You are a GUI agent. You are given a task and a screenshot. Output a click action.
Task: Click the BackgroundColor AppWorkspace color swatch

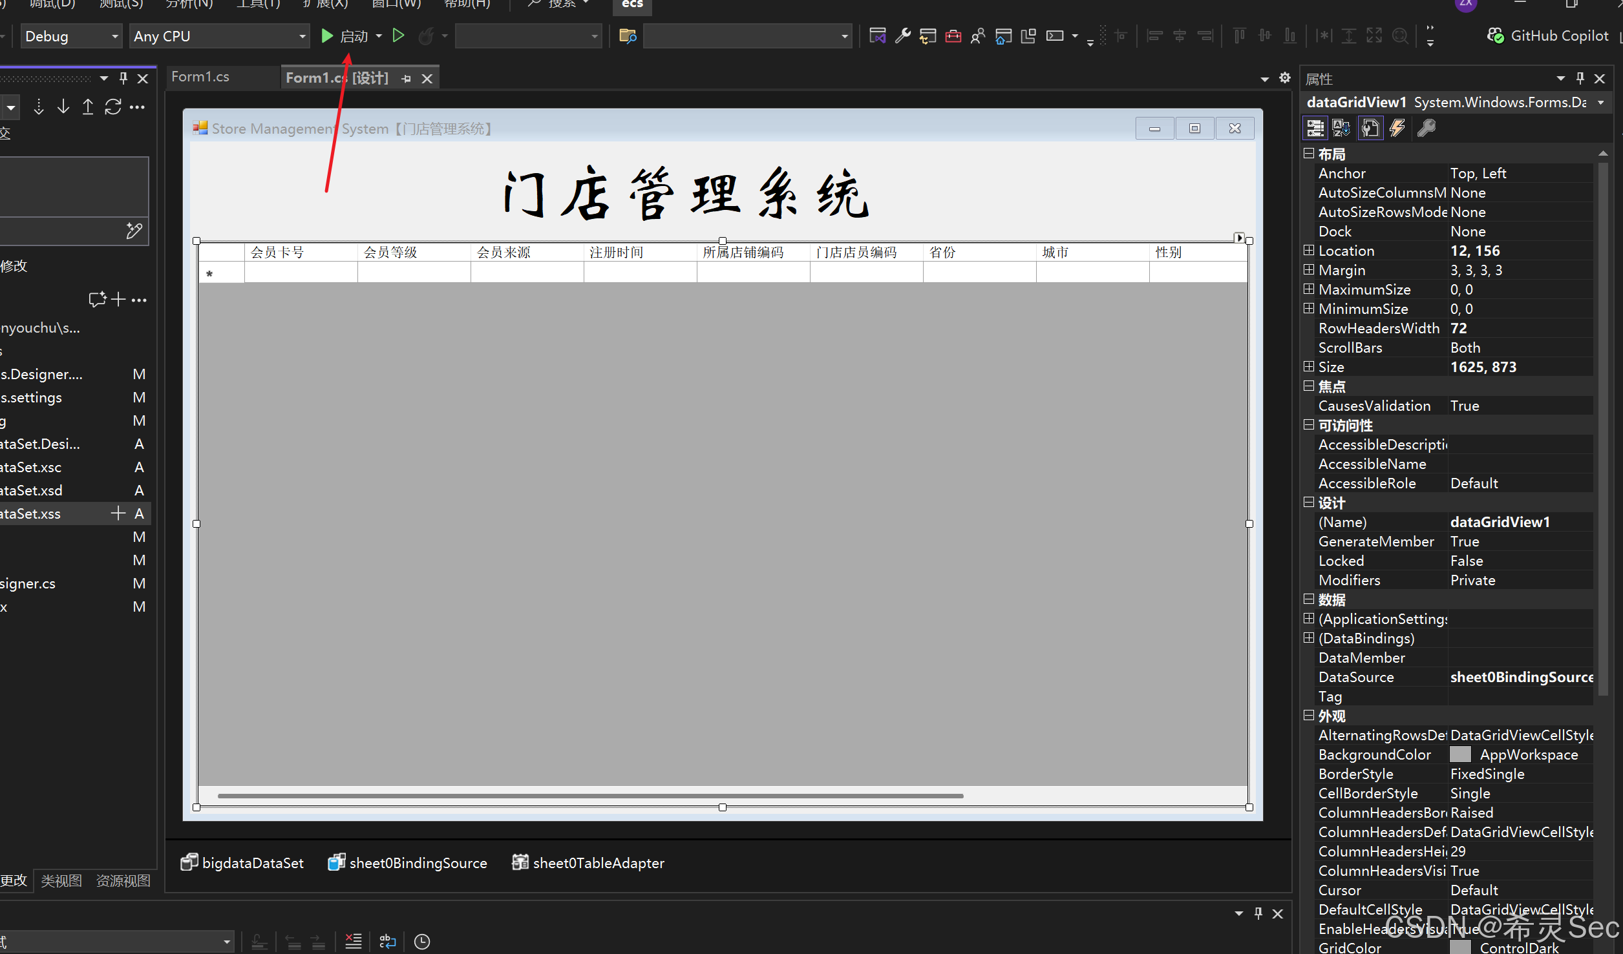[1459, 754]
